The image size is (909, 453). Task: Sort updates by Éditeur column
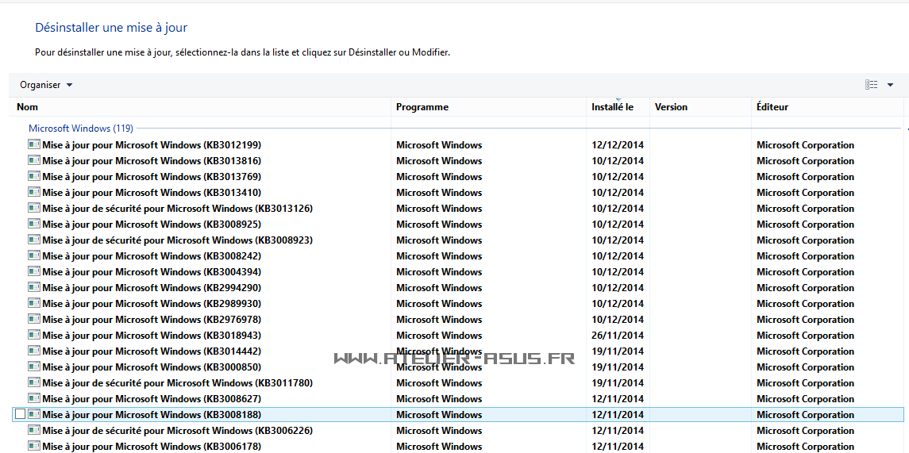772,107
